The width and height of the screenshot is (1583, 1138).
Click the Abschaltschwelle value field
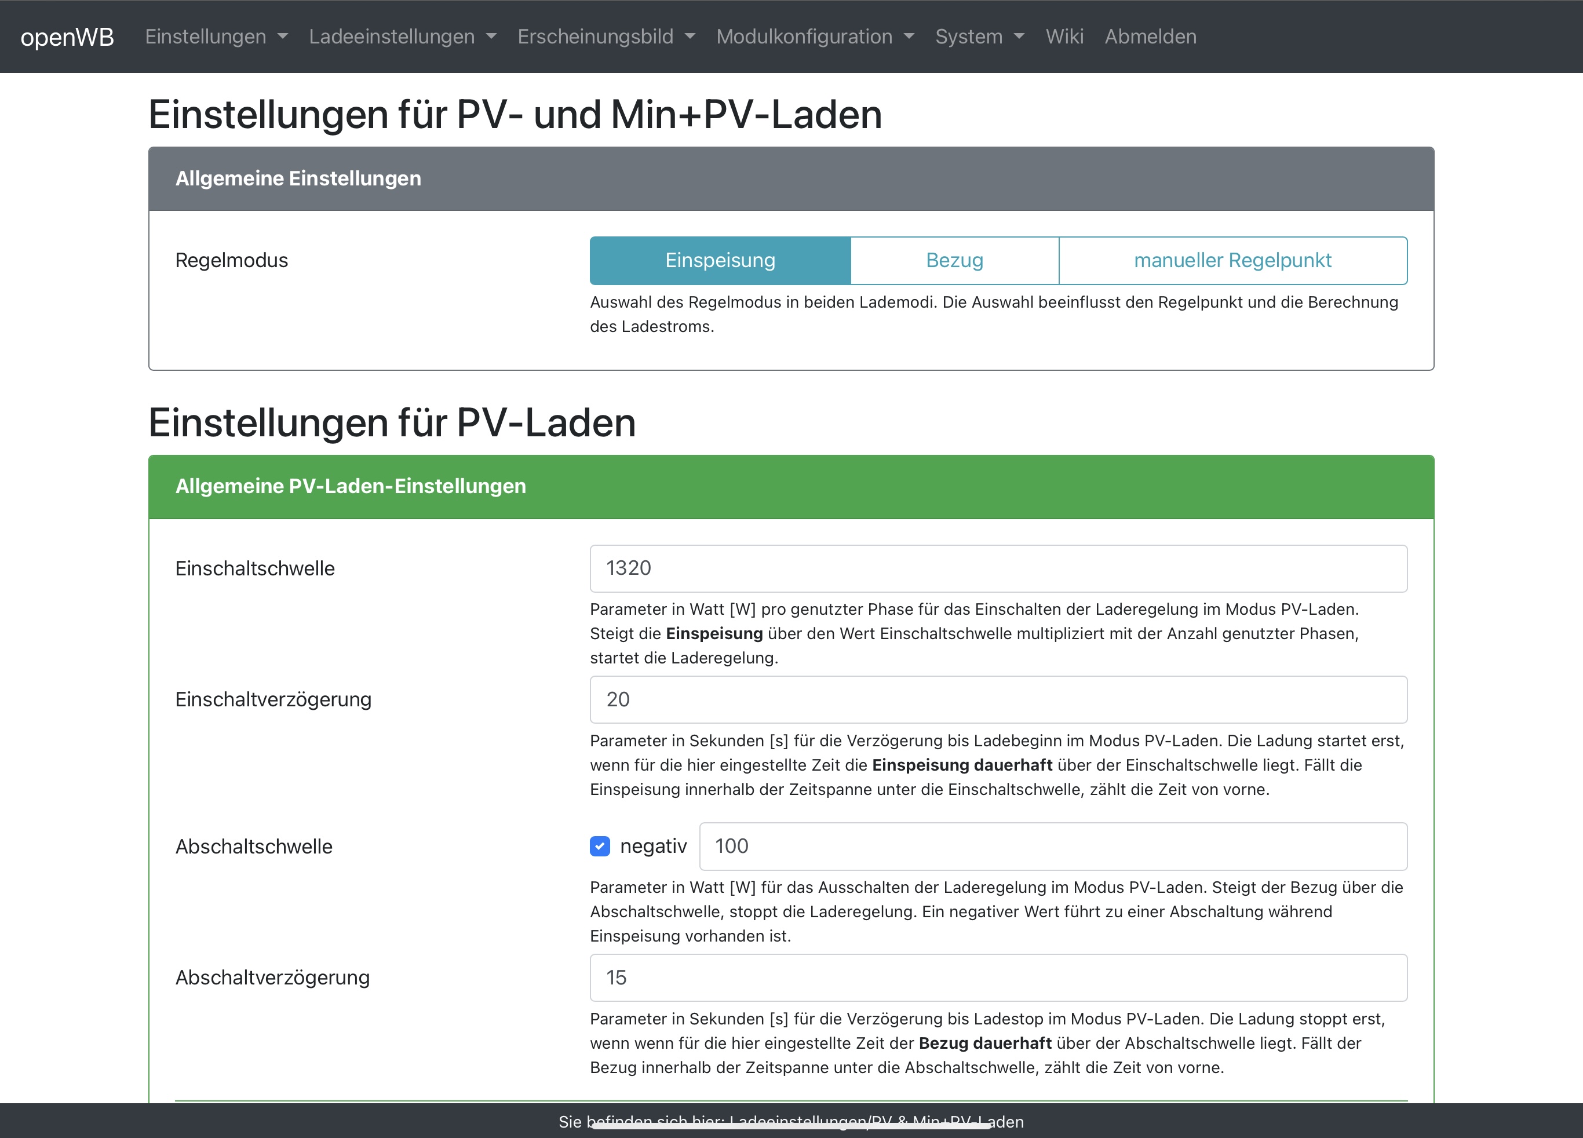[x=1053, y=846]
